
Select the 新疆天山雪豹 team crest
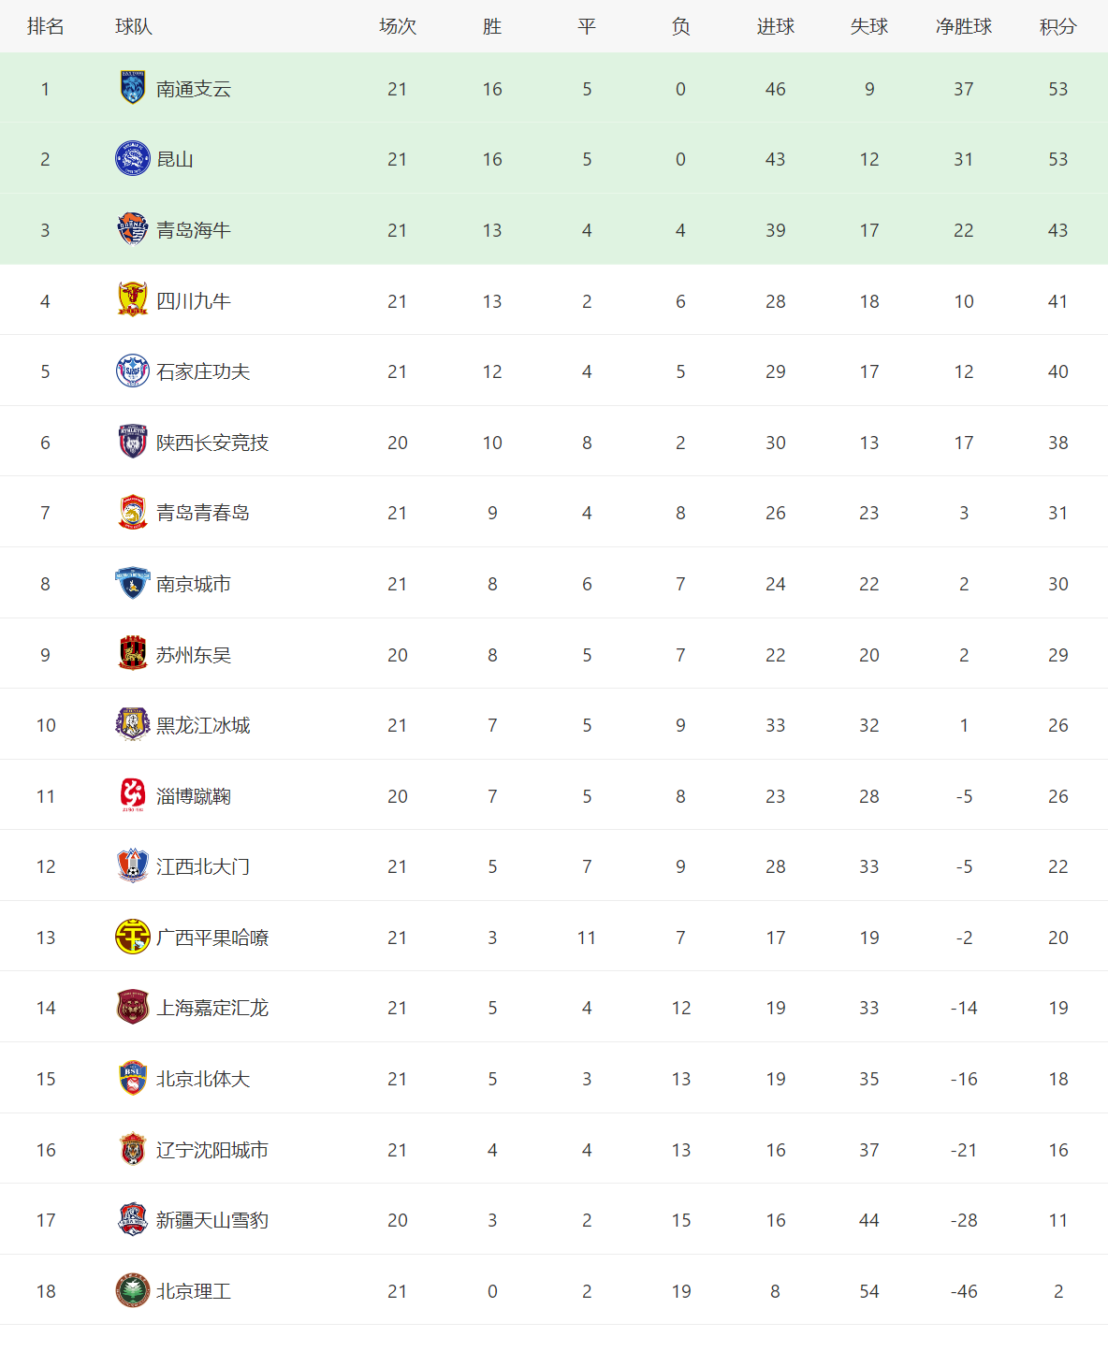133,1219
